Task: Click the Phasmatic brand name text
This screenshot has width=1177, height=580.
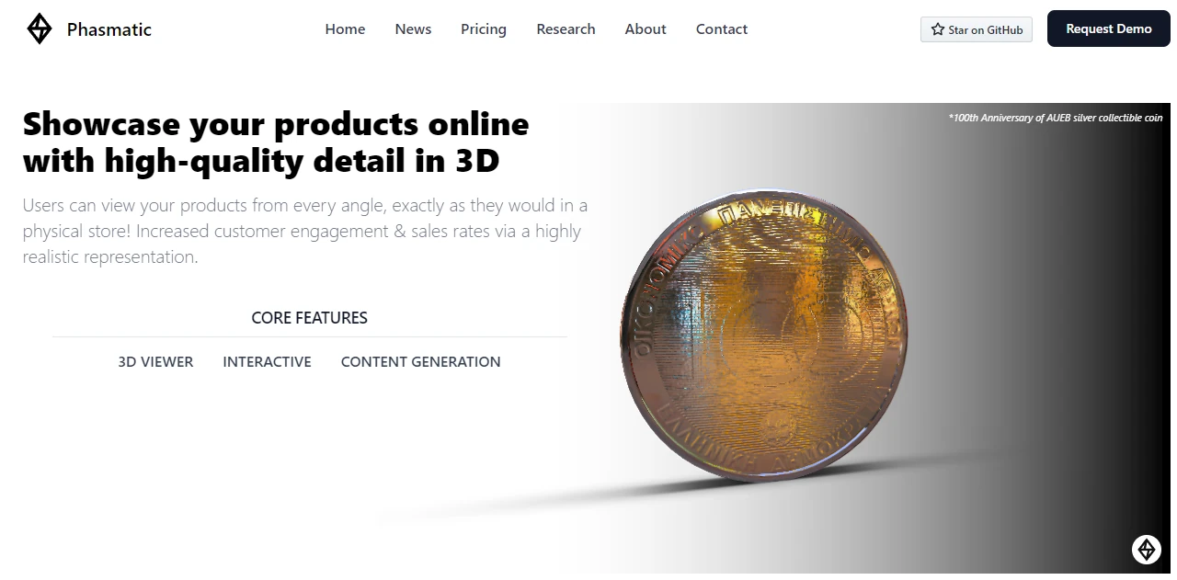Action: pyautogui.click(x=109, y=29)
